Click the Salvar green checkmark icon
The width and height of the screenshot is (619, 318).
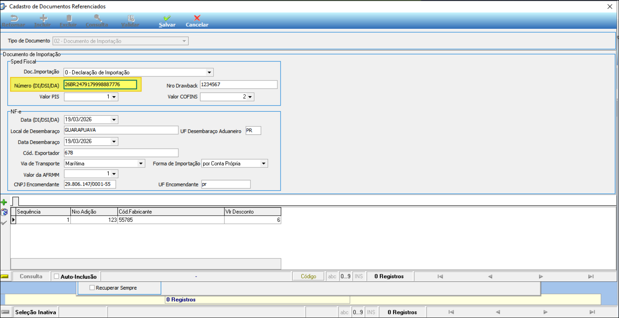point(167,18)
